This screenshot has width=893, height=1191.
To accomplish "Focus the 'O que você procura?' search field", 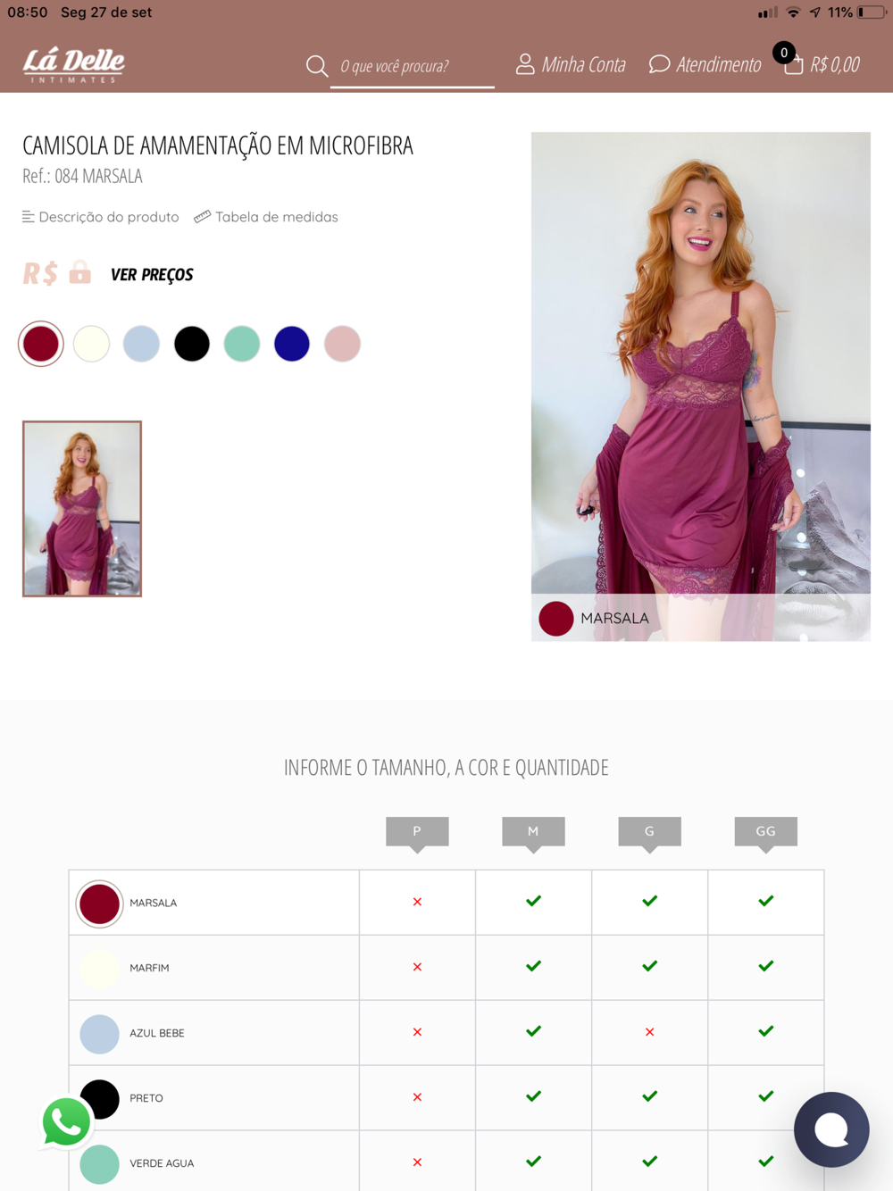I will 413,66.
